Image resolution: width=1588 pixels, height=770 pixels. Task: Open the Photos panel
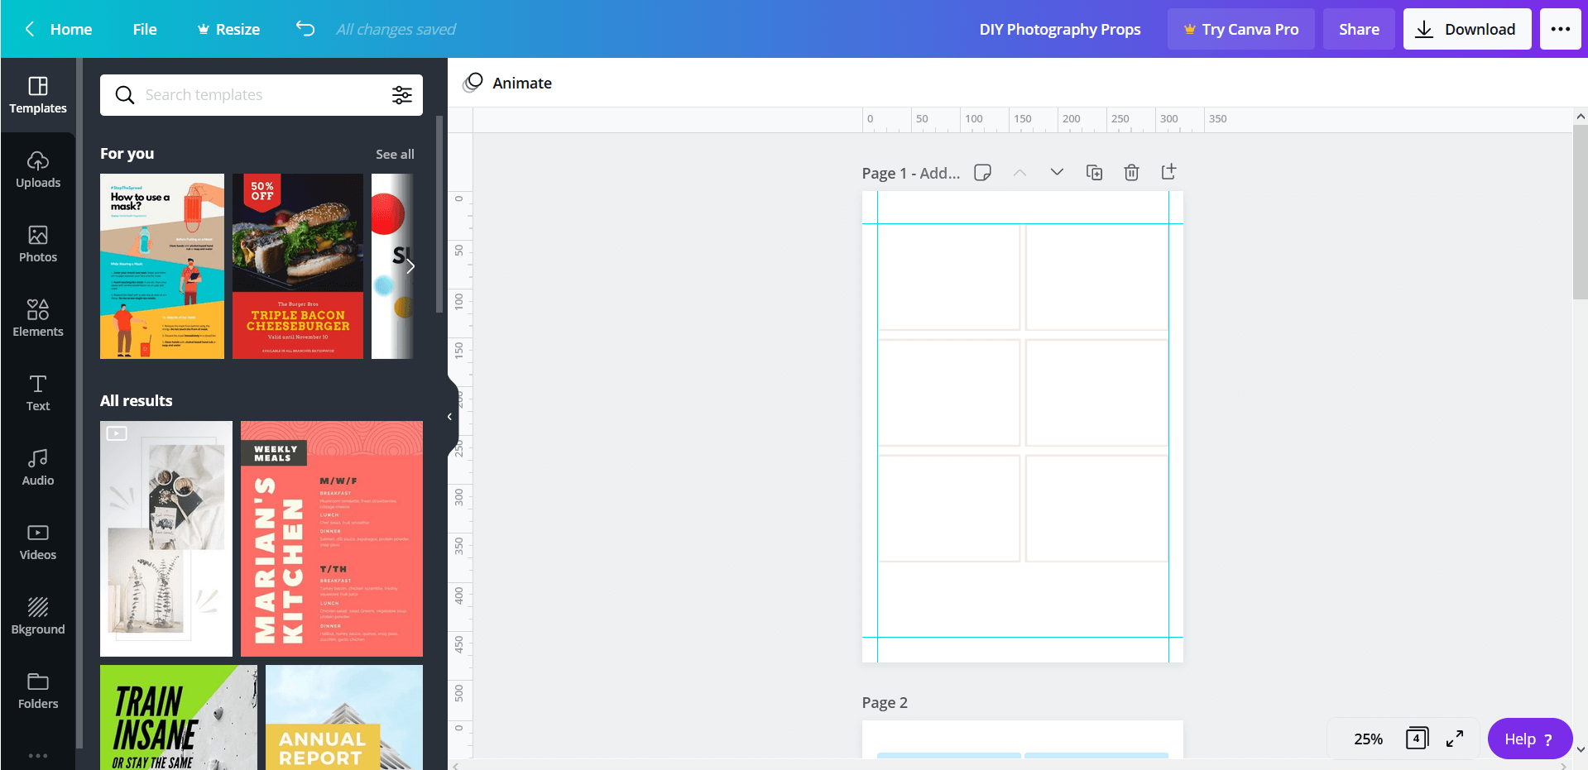click(37, 244)
